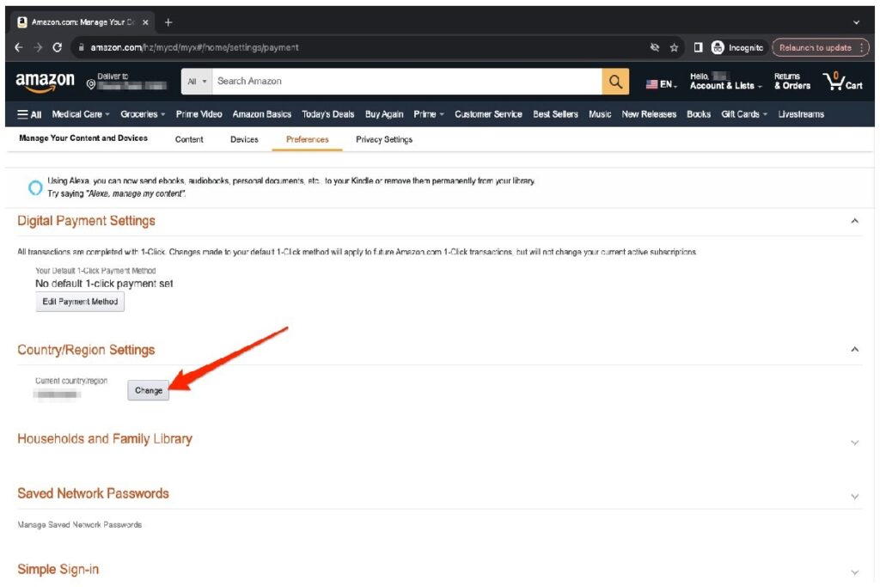Open the Chrome three-dot menu
This screenshot has width=880, height=587.
coord(861,48)
